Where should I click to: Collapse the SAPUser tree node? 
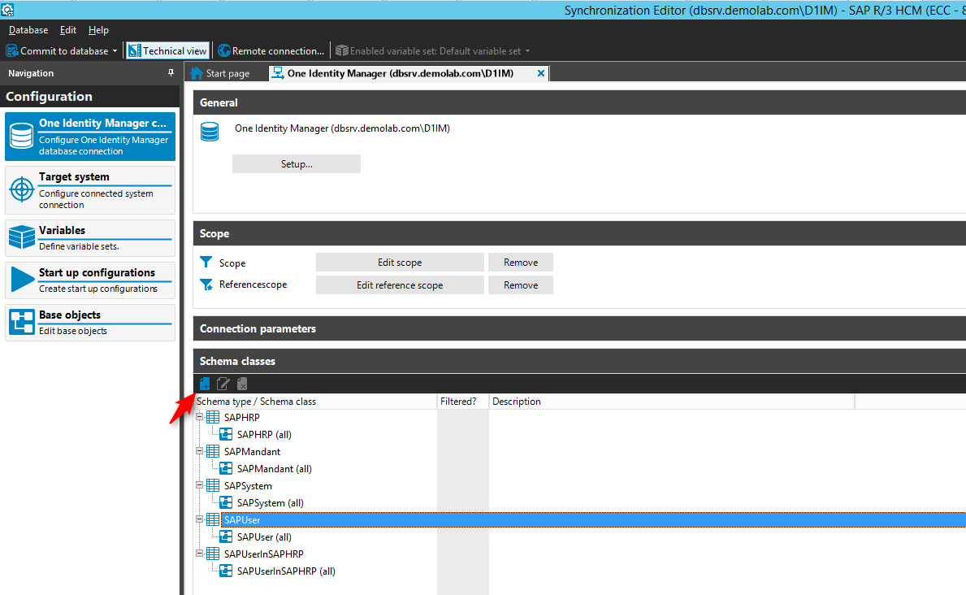point(199,519)
